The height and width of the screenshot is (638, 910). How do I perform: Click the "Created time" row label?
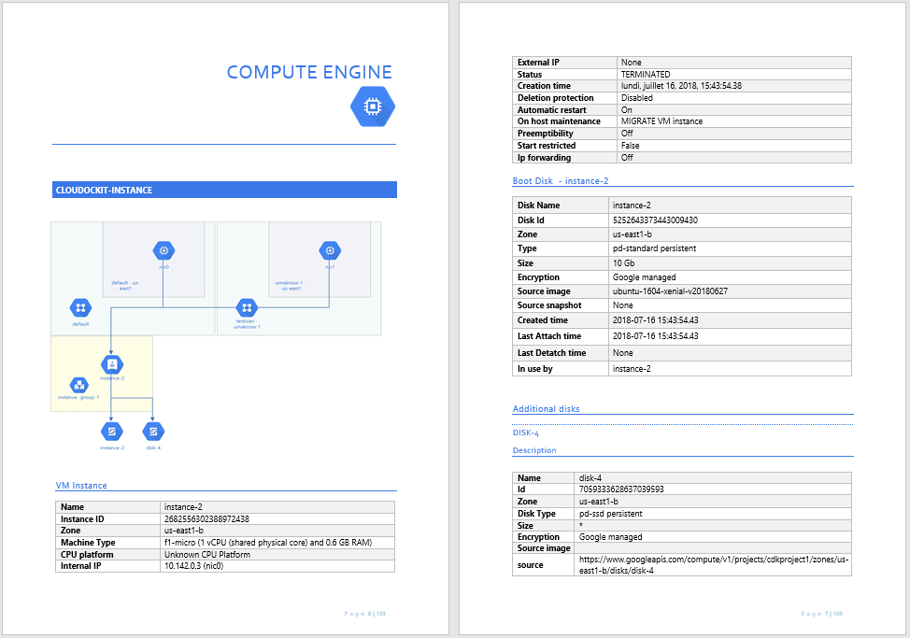tap(543, 320)
